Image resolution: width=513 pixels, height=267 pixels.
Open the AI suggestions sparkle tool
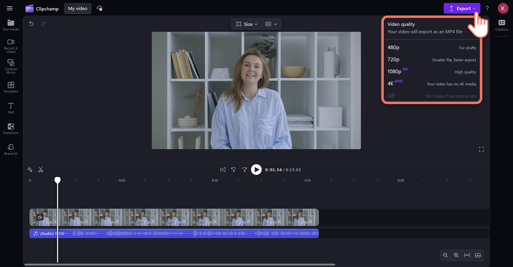point(30,170)
